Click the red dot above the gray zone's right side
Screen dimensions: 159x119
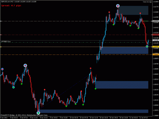tap(140, 13)
